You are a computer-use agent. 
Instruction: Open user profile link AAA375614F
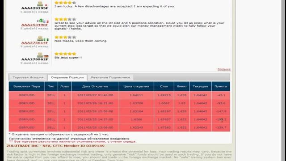pyautogui.click(x=35, y=42)
